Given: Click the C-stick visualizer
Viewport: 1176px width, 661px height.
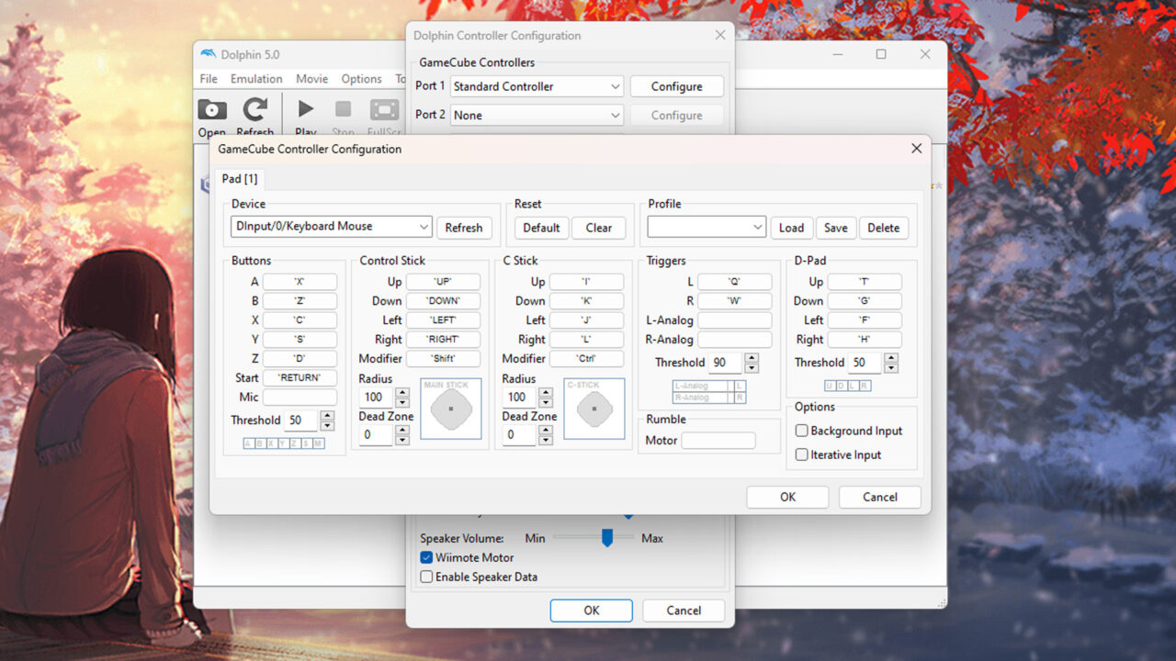Looking at the screenshot, I should coord(594,409).
